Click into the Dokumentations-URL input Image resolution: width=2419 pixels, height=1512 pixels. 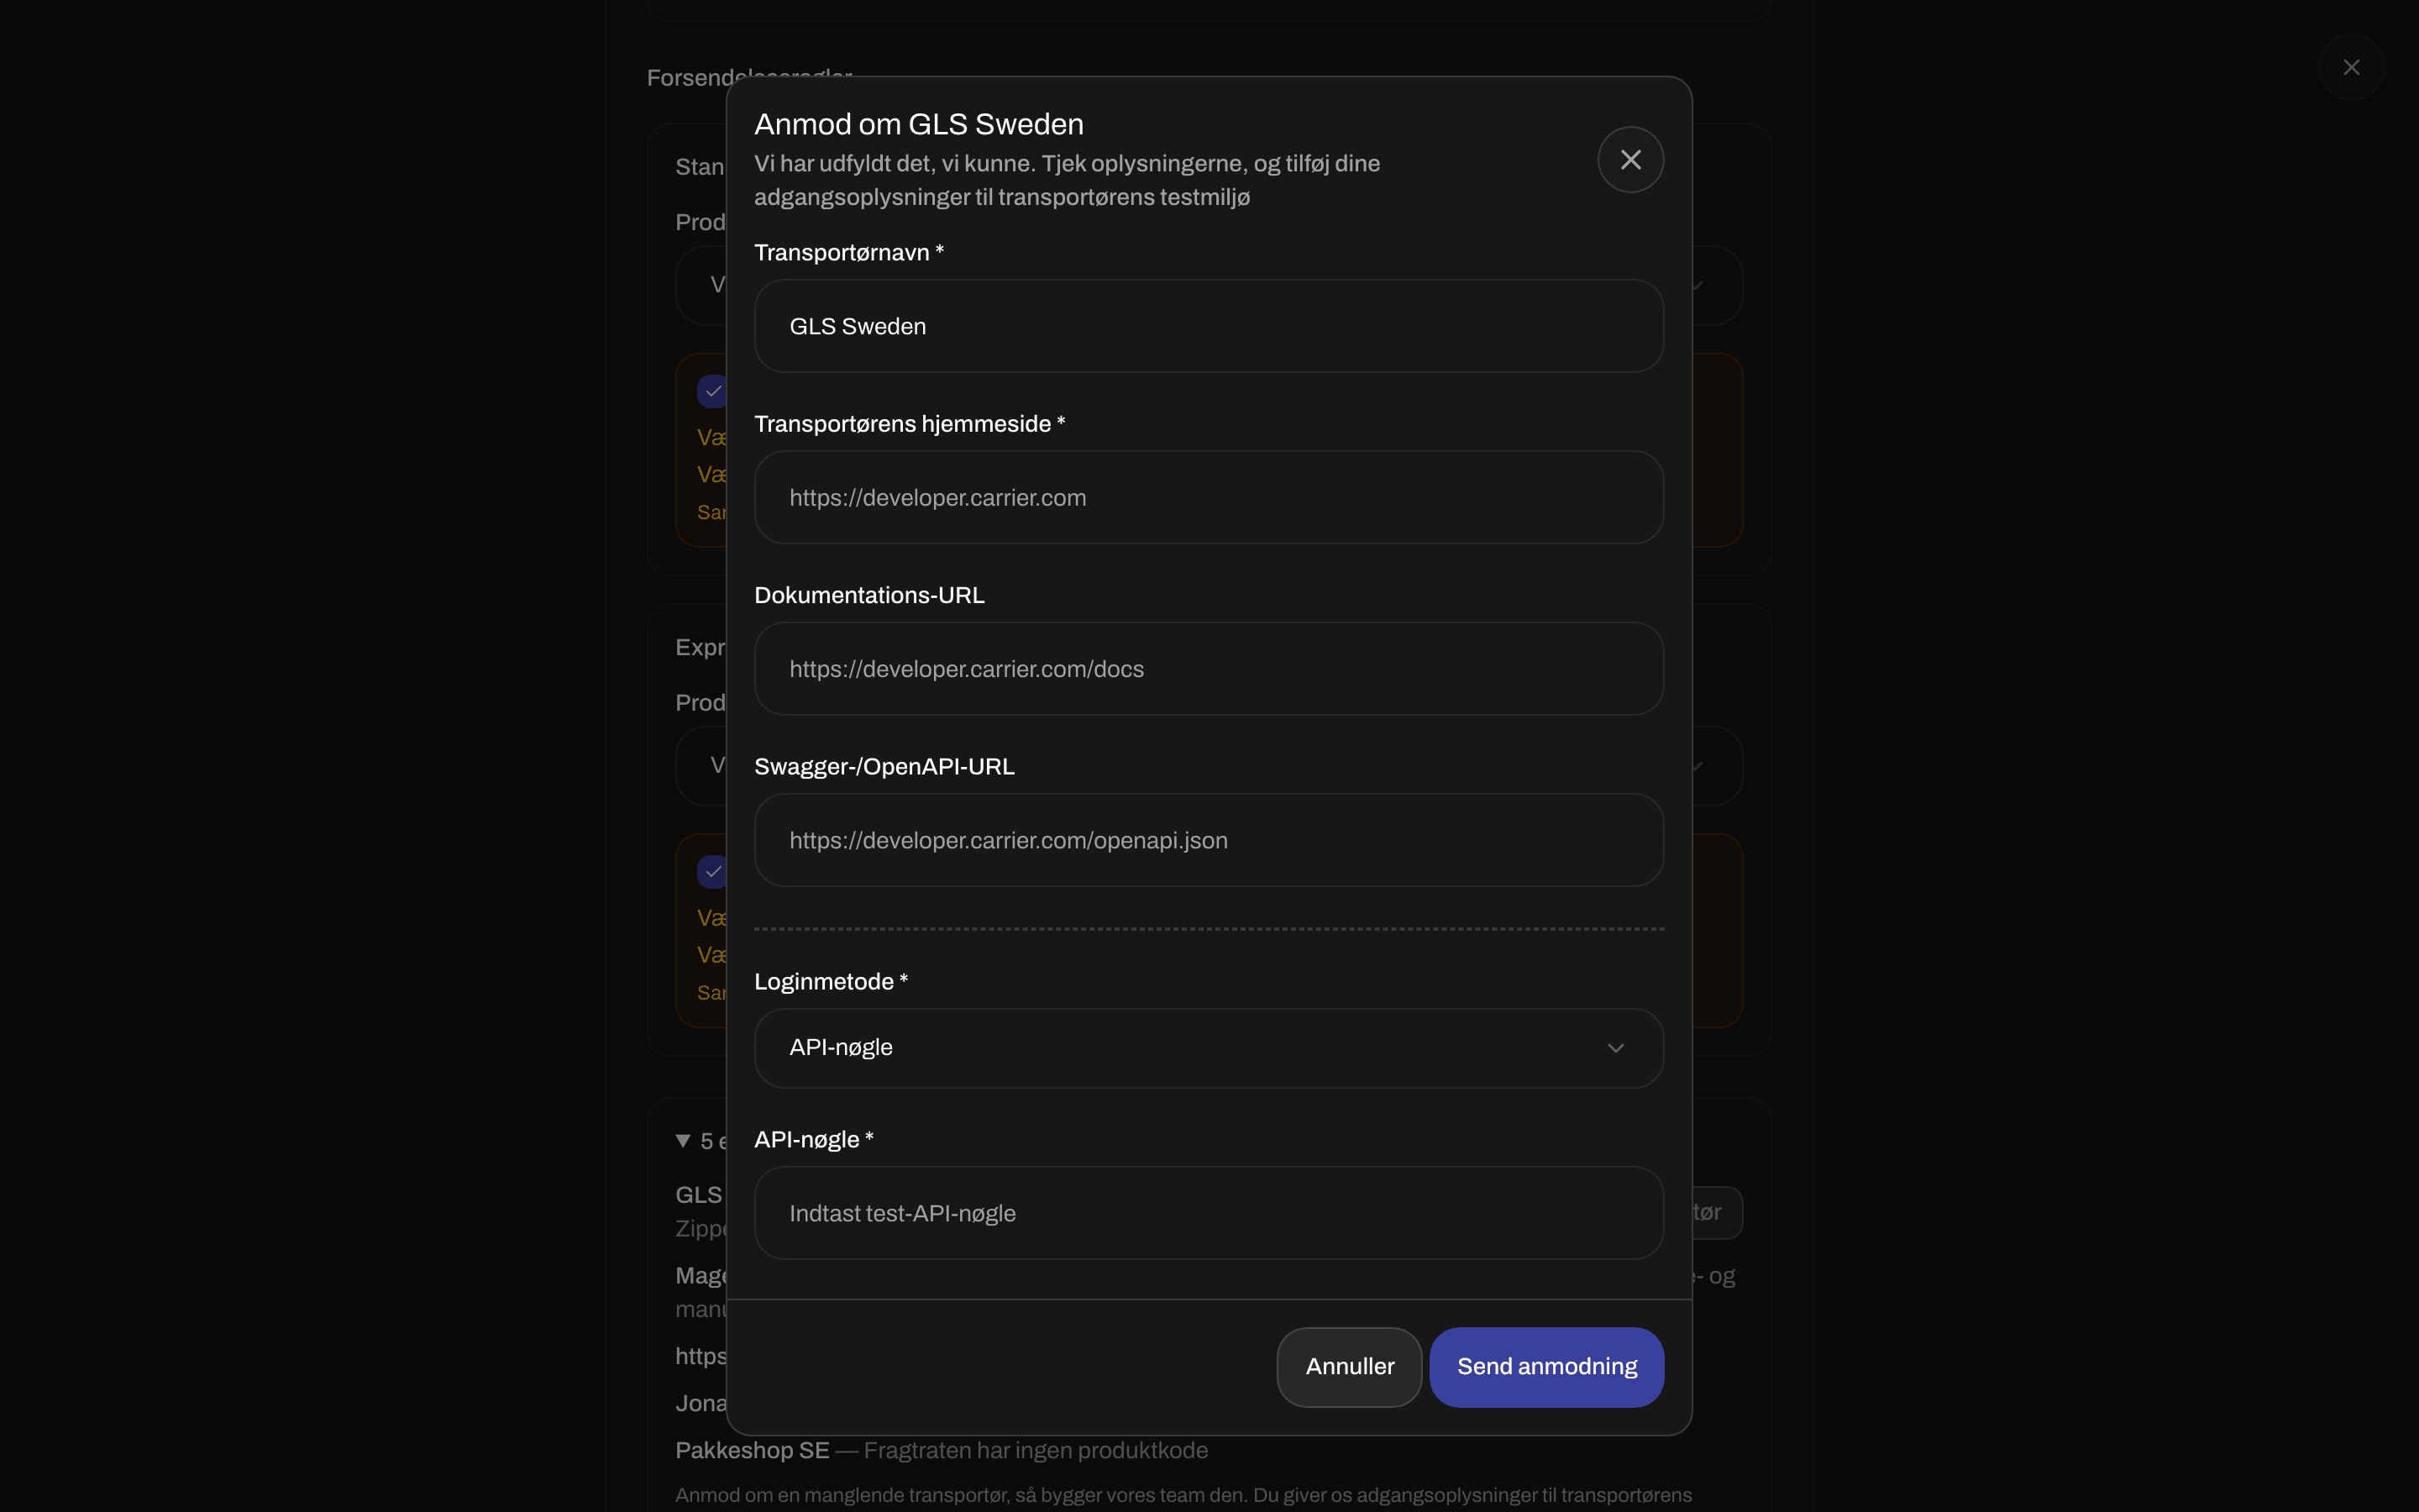[1209, 669]
